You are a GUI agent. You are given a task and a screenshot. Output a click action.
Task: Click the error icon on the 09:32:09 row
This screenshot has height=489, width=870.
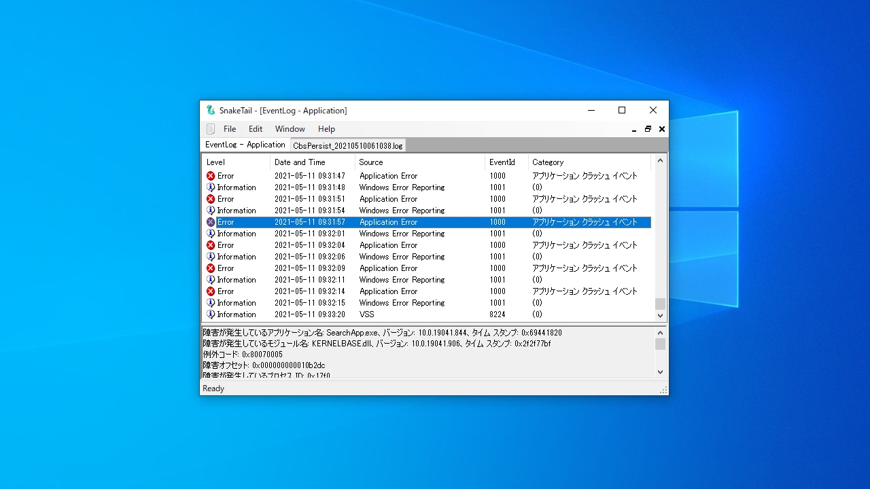[x=211, y=268]
